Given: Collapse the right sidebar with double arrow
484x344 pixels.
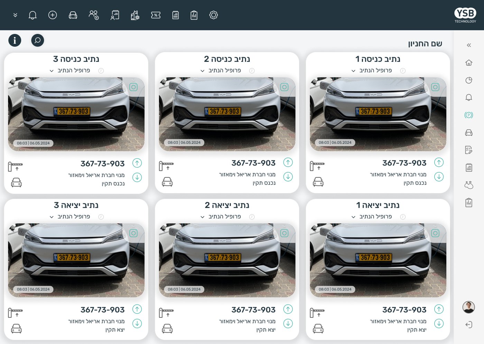Looking at the screenshot, I should coord(469,45).
